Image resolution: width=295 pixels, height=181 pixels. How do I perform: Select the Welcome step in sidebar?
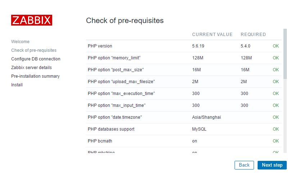pos(20,42)
